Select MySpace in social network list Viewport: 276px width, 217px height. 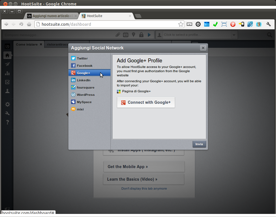tap(89, 102)
